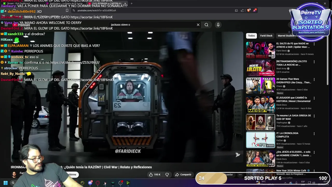
Task: Open options for LOLCITO retransmisión video
Action: point(314,62)
